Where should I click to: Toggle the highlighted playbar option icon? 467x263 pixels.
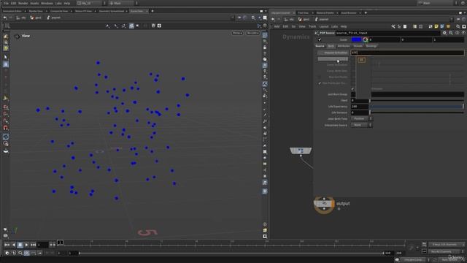[26, 254]
